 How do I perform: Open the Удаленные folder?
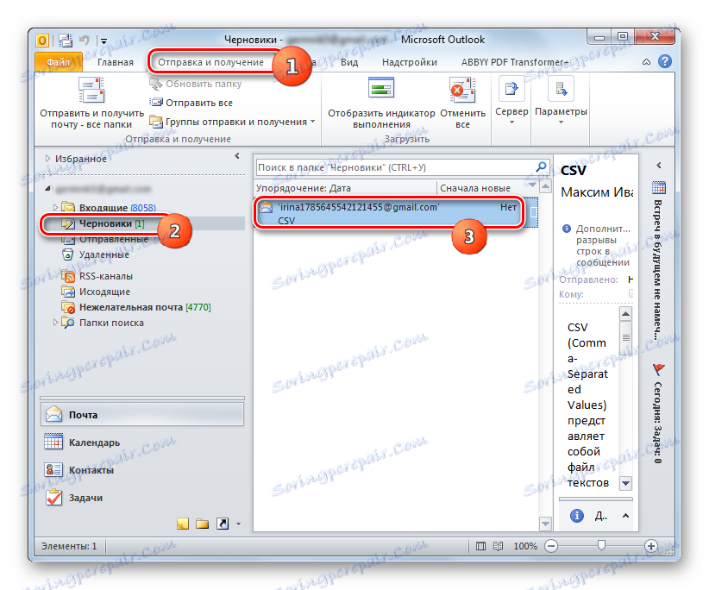coord(96,254)
